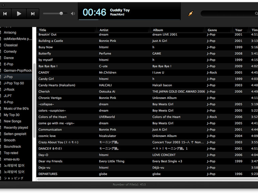Click the sidebar vertical scrollbar
258x194 pixels.
(34, 101)
